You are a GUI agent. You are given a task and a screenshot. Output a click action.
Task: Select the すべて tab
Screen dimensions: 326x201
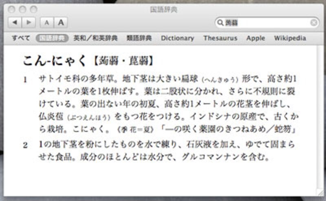pyautogui.click(x=21, y=38)
